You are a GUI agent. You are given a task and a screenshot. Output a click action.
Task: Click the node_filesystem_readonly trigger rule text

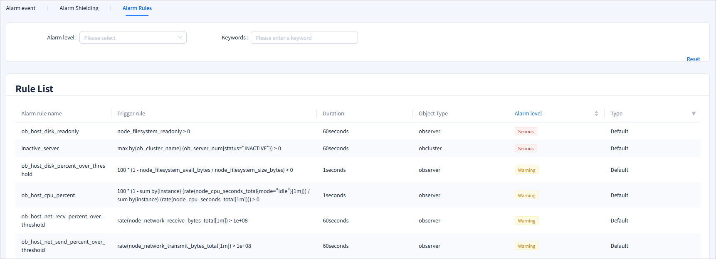(x=153, y=132)
